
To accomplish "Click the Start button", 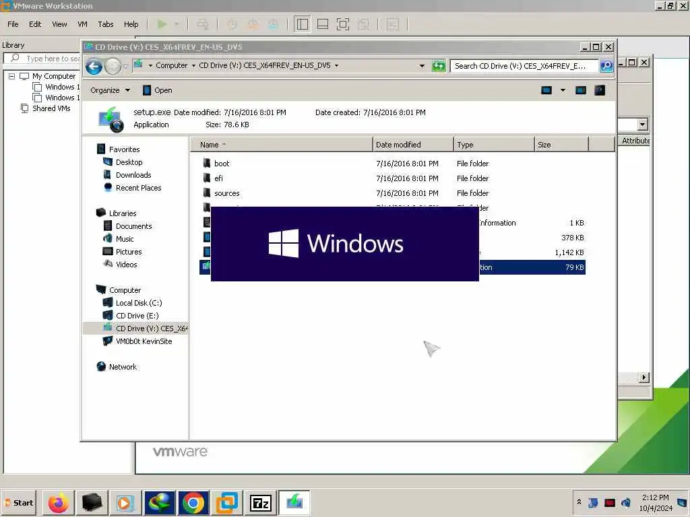I will (20, 503).
